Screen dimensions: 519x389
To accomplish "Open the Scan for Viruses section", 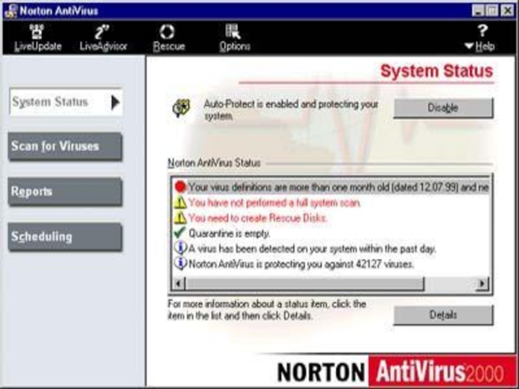I will pos(66,147).
